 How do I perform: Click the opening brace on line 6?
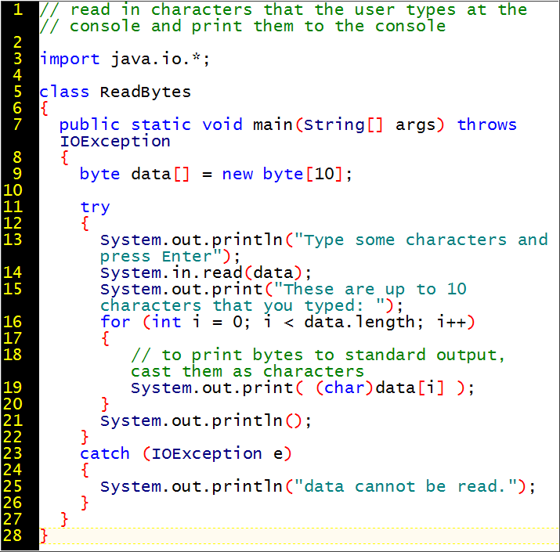(44, 109)
